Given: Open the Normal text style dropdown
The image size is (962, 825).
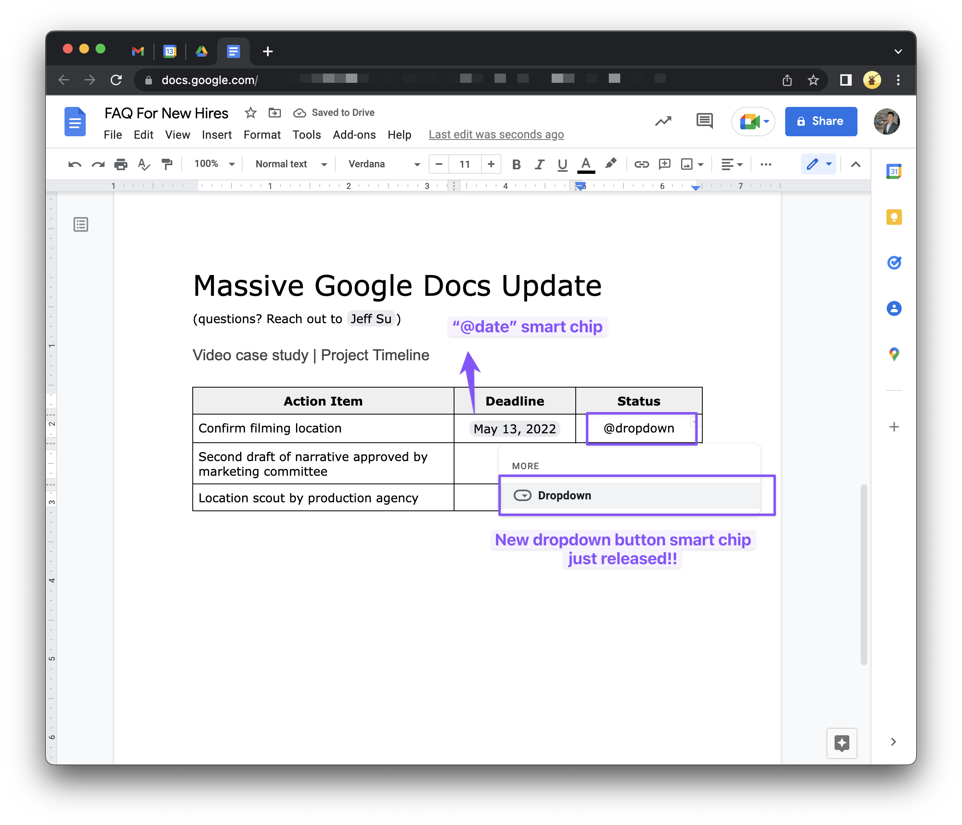Looking at the screenshot, I should pos(291,164).
